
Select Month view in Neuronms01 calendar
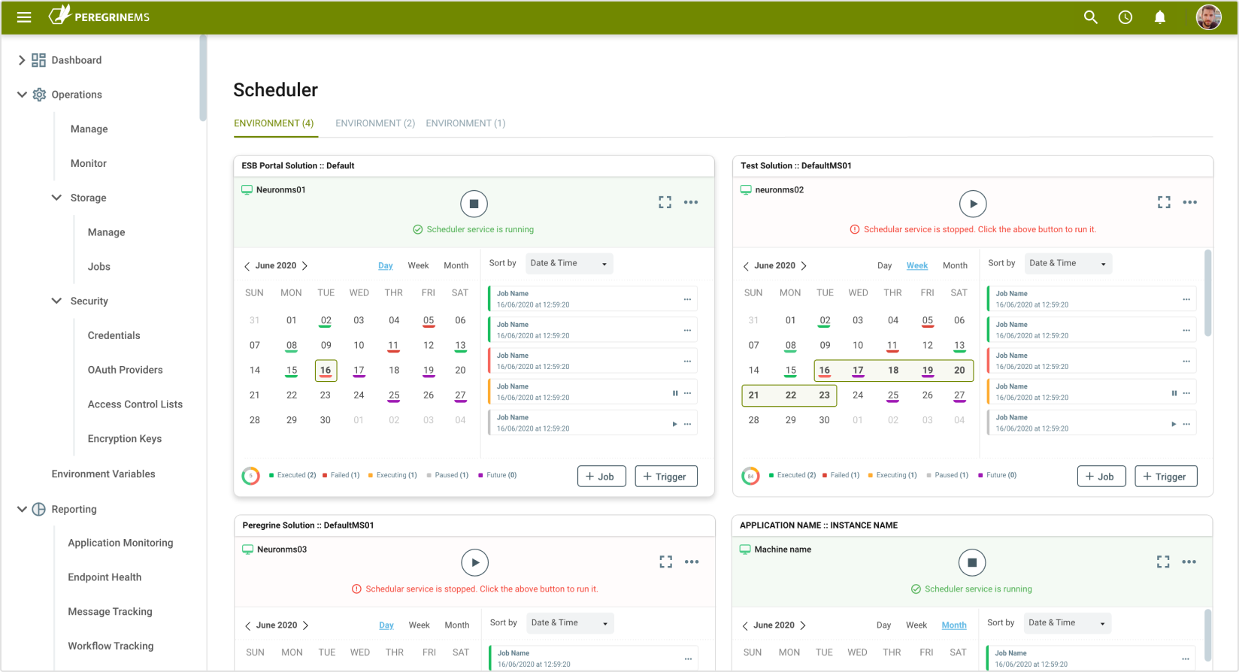pos(456,266)
